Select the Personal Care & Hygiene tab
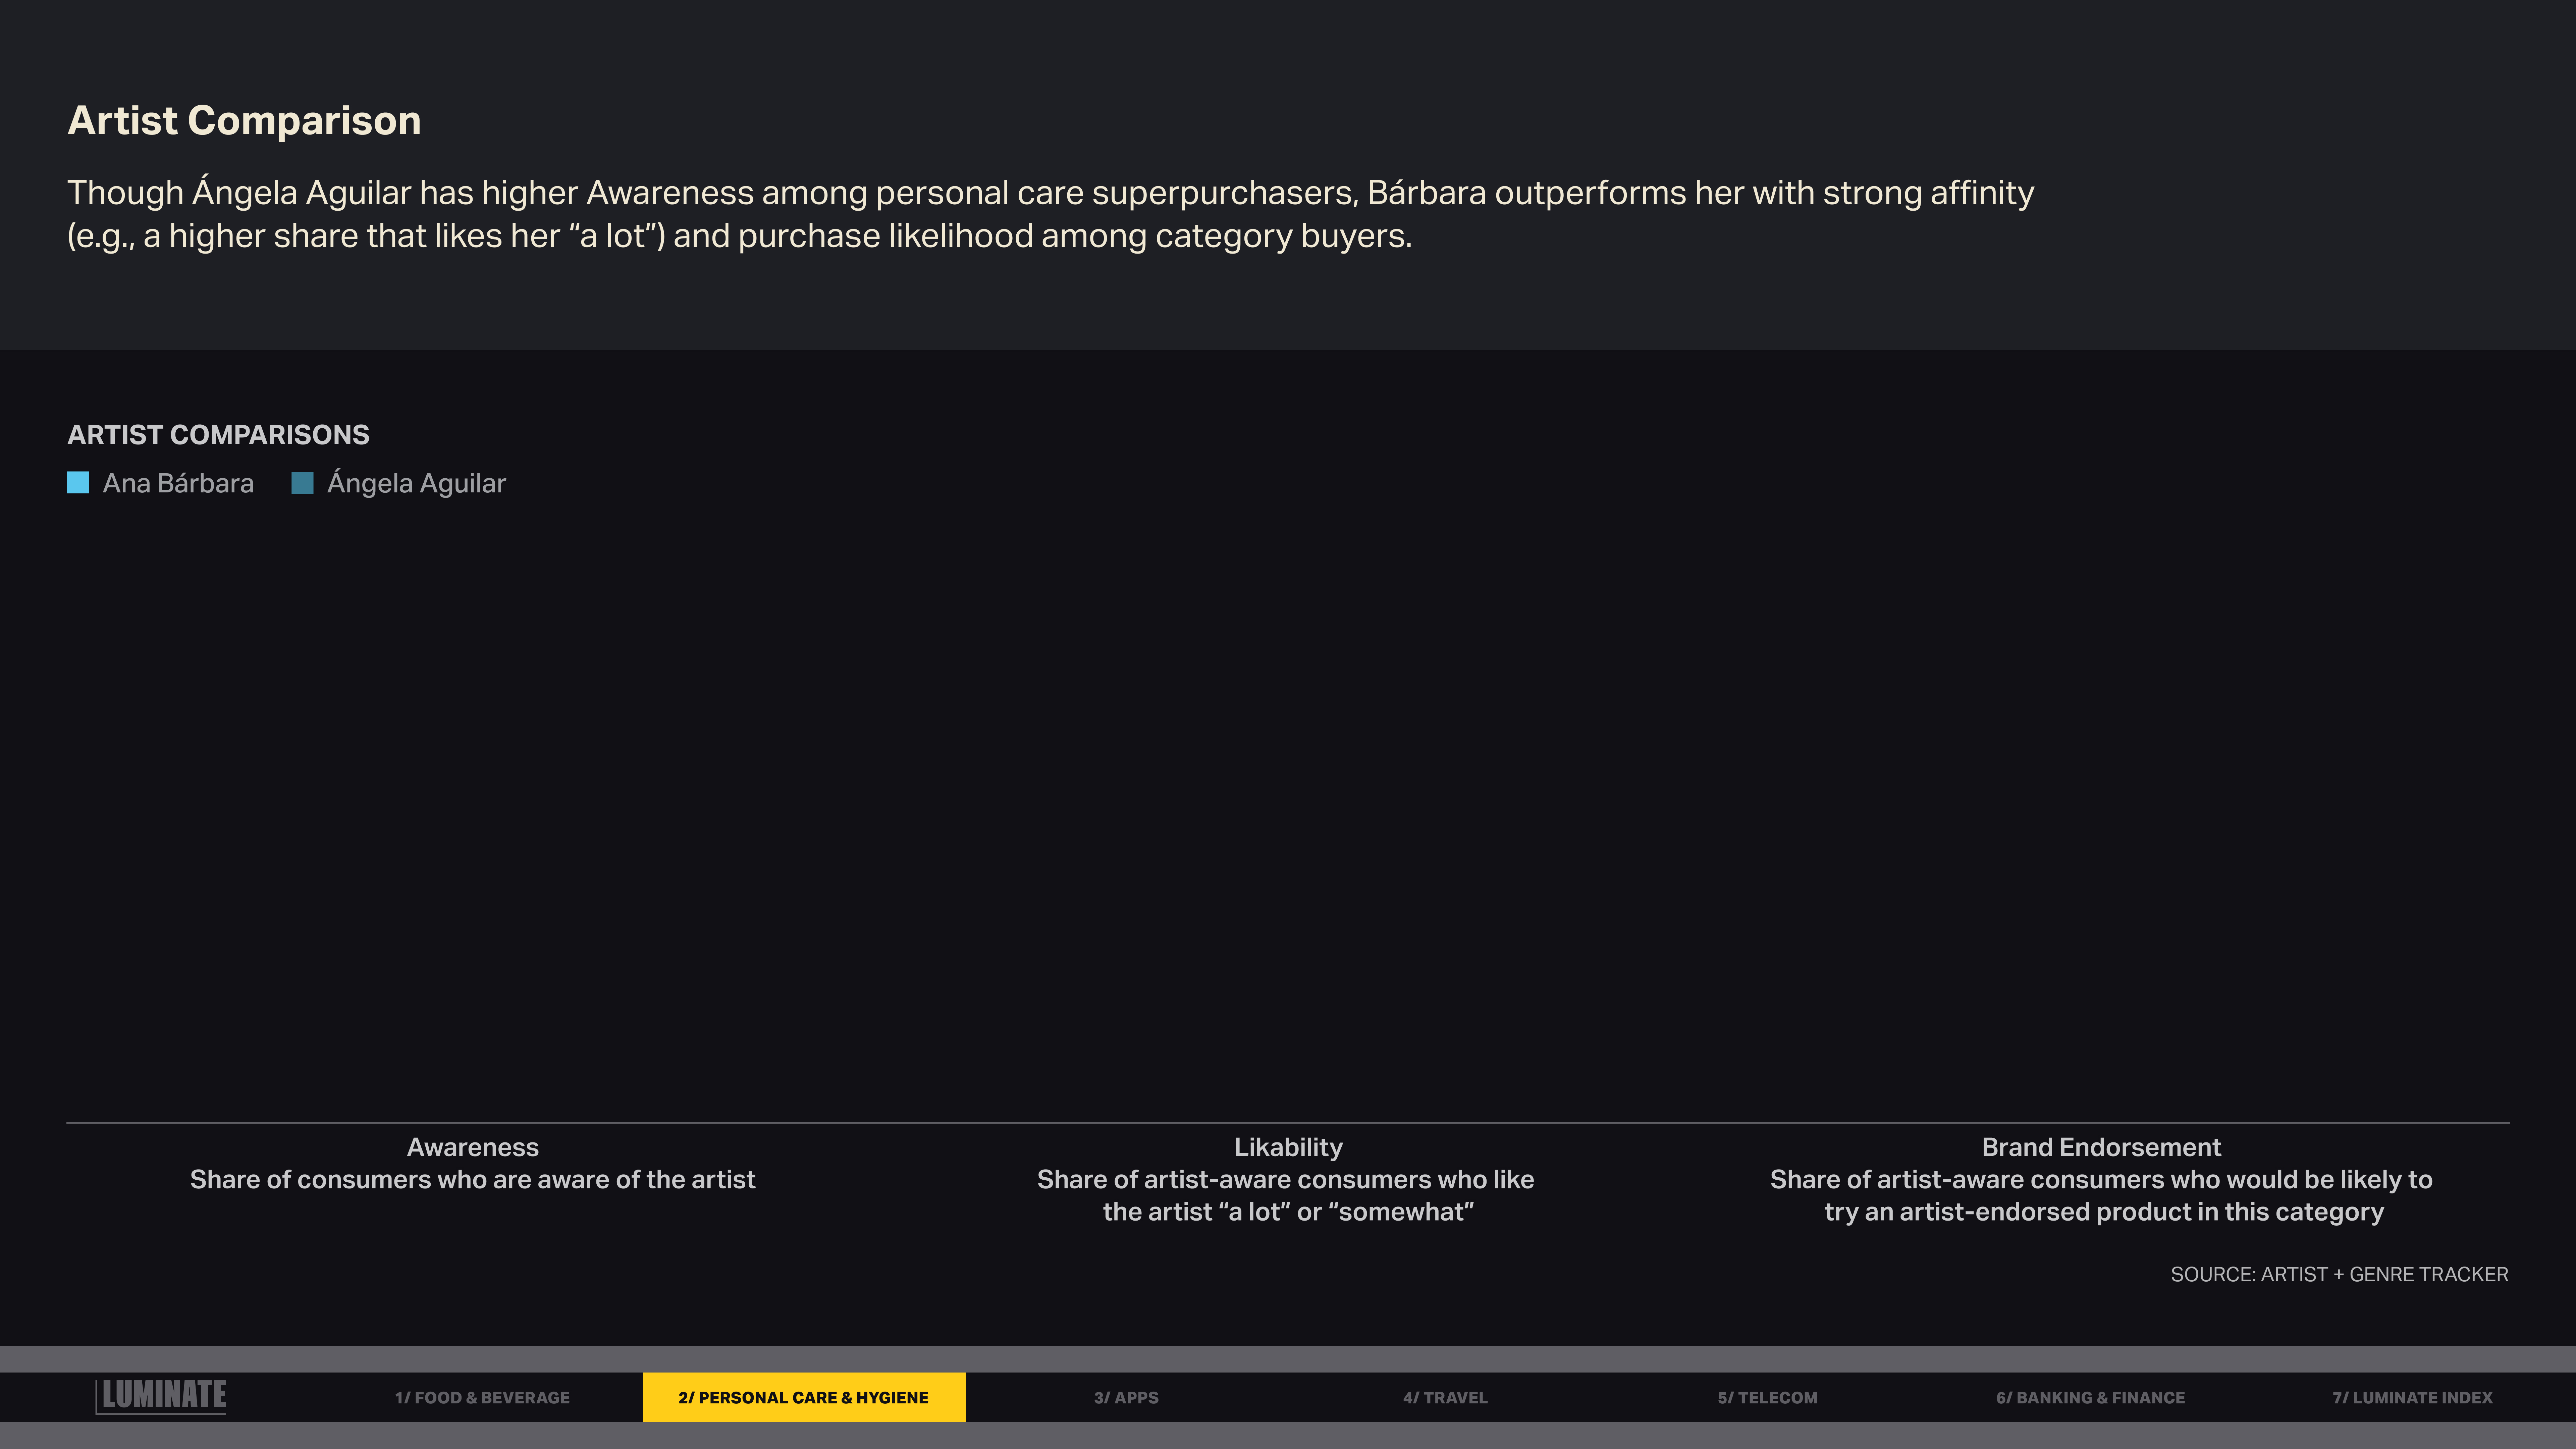The image size is (2576, 1449). click(x=803, y=1397)
